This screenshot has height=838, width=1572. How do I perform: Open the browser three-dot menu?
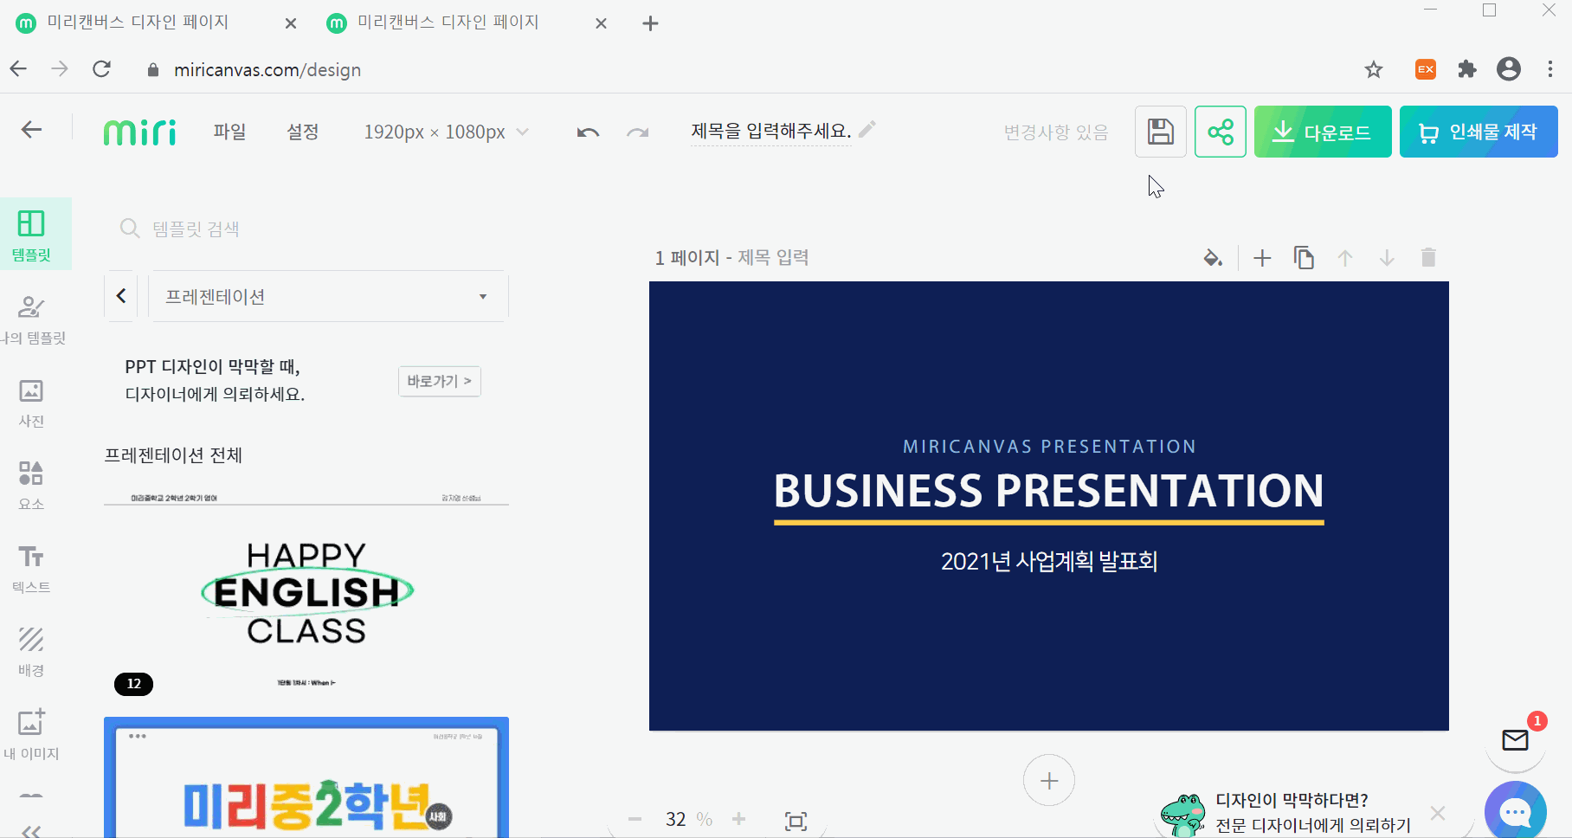[1550, 69]
